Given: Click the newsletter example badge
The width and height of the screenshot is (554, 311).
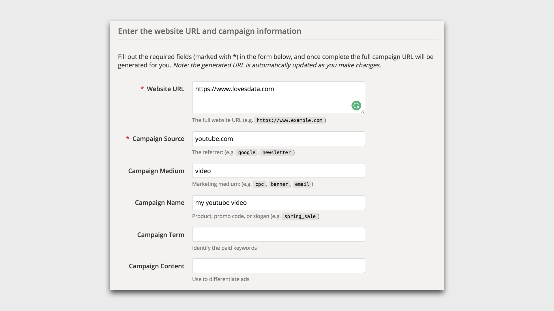Looking at the screenshot, I should click(277, 153).
